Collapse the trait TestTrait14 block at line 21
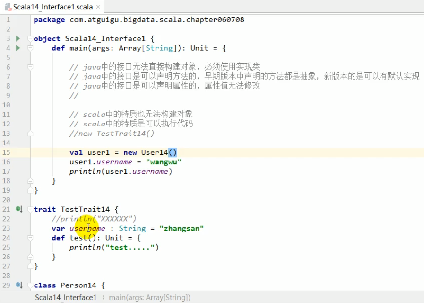The width and height of the screenshot is (424, 303). point(30,209)
